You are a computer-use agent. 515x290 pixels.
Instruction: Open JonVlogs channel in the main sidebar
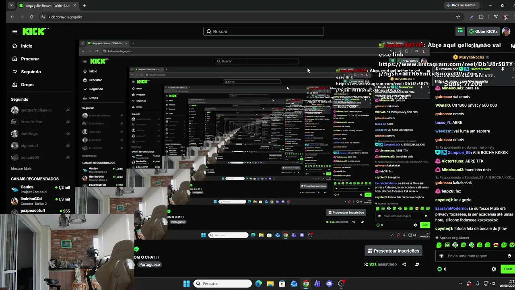[41, 134]
